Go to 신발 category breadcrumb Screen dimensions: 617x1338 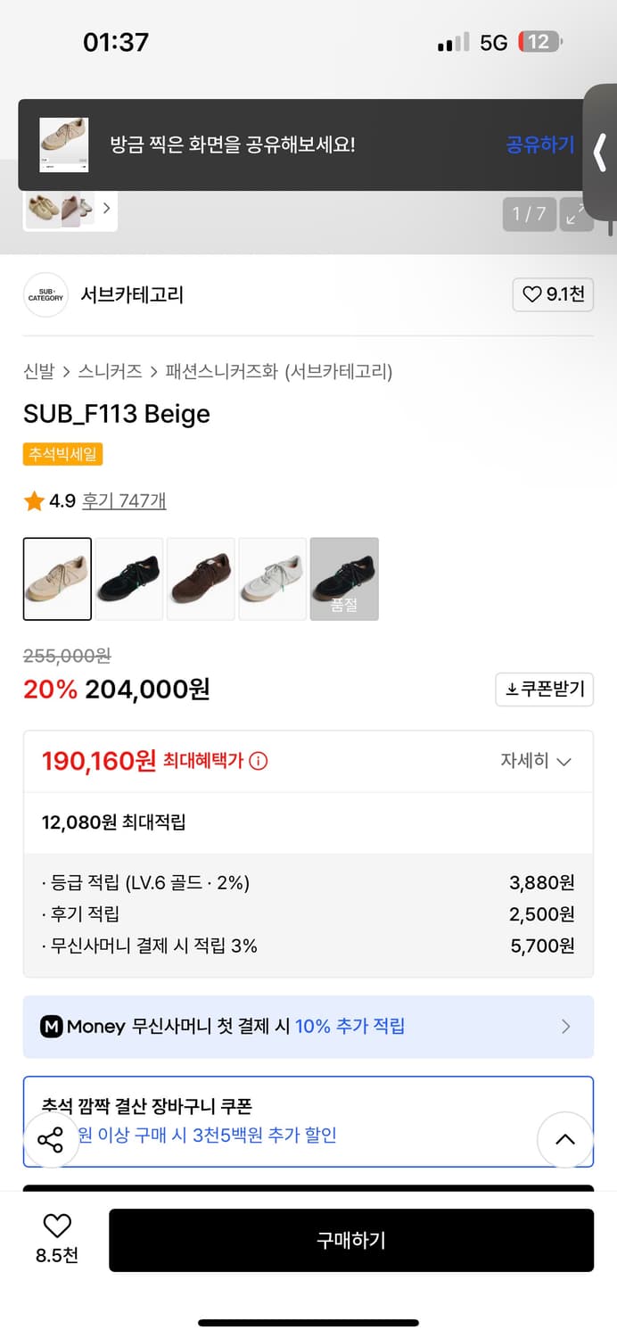[x=38, y=371]
